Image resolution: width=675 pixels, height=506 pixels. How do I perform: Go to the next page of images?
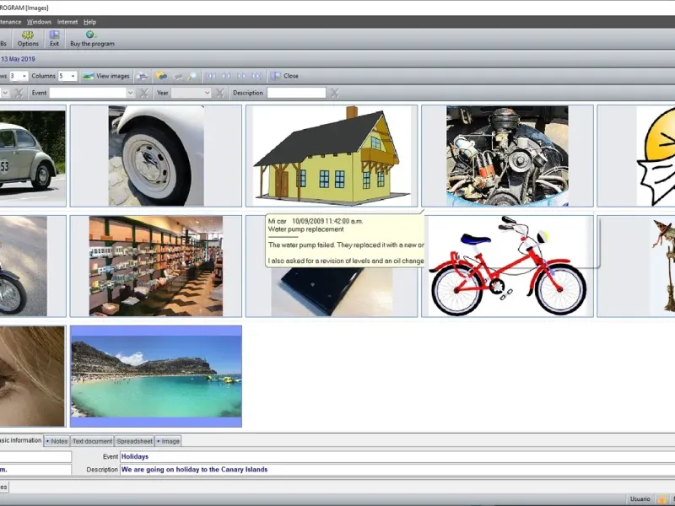click(x=241, y=76)
